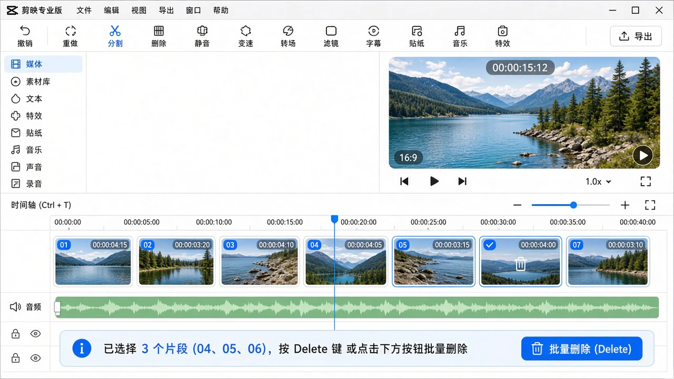Click the 导出 export button at top right
The height and width of the screenshot is (379, 674).
(x=636, y=36)
